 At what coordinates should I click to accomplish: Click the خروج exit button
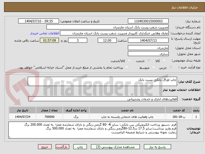(x=45, y=147)
